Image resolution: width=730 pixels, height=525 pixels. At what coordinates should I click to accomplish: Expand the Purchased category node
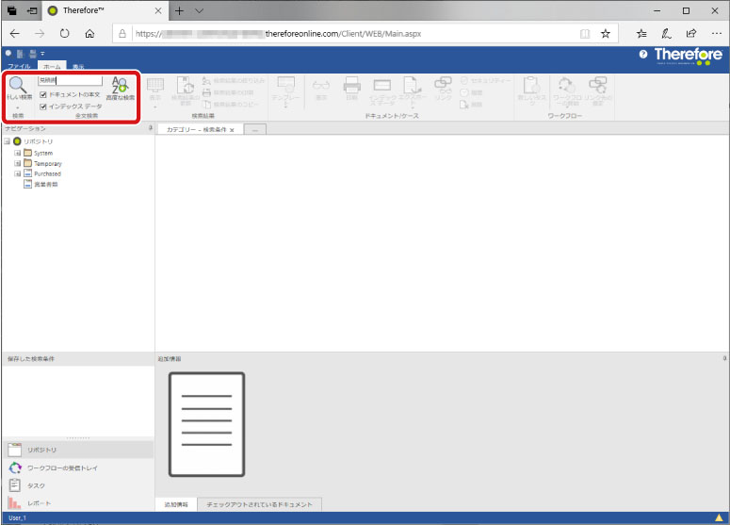click(17, 174)
